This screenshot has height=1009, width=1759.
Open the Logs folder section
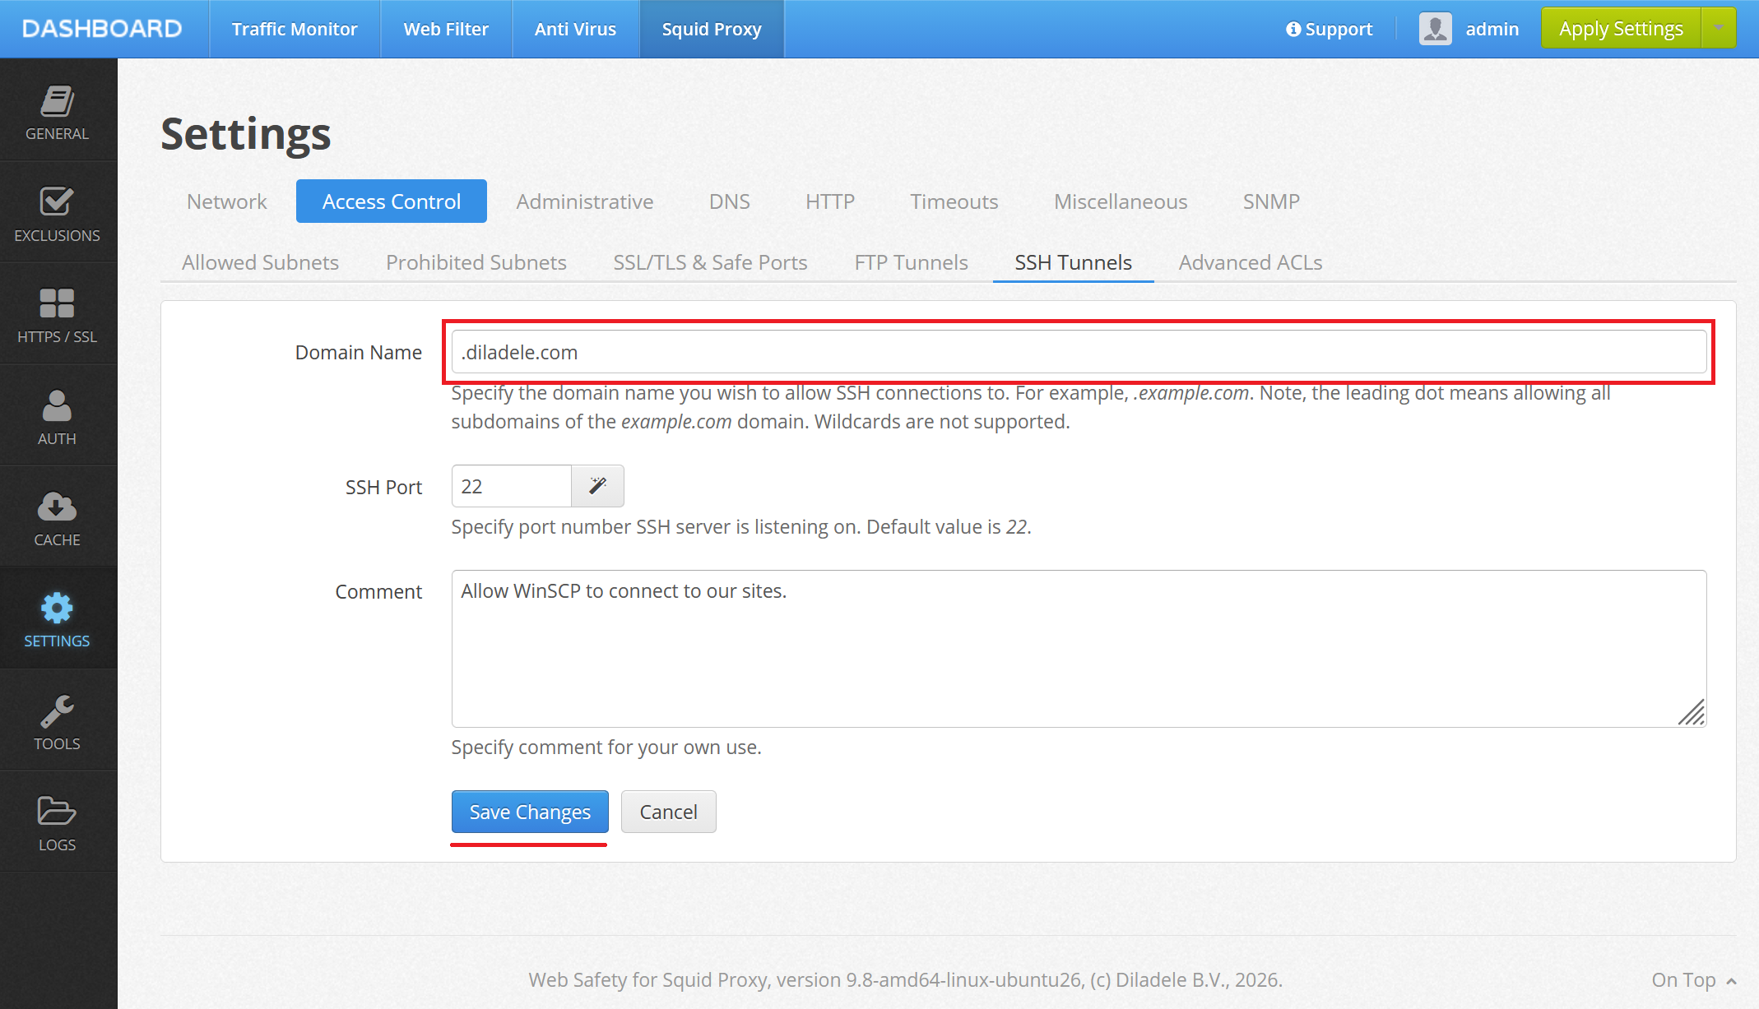[58, 822]
